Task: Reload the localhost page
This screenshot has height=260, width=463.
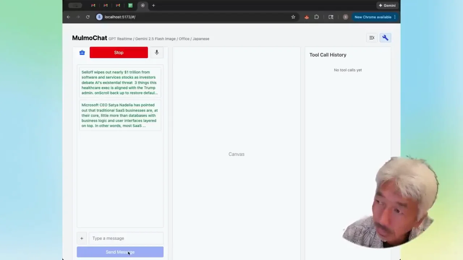Action: [x=88, y=17]
